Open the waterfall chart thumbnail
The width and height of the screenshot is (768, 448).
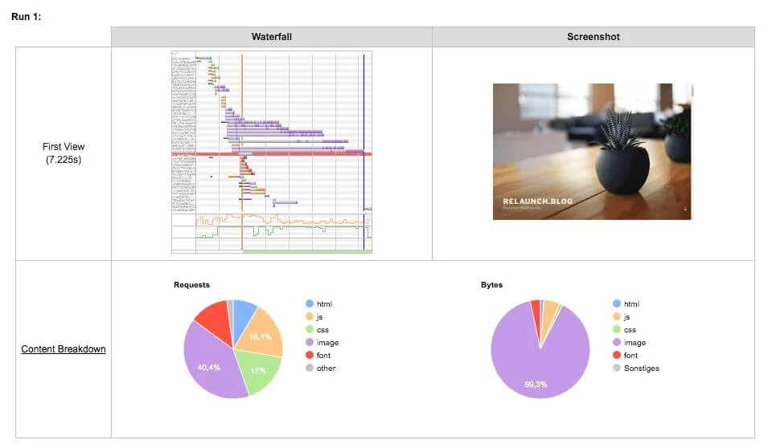(x=272, y=152)
